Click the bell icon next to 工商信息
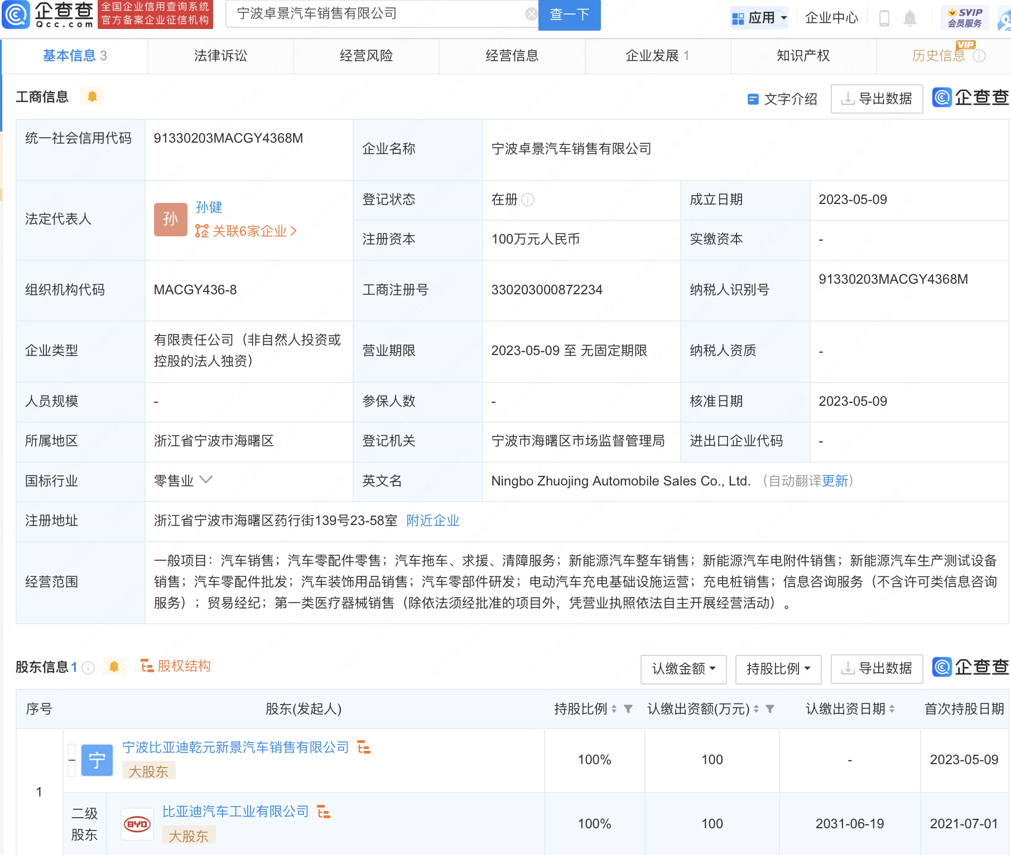The image size is (1011, 855). pos(92,96)
